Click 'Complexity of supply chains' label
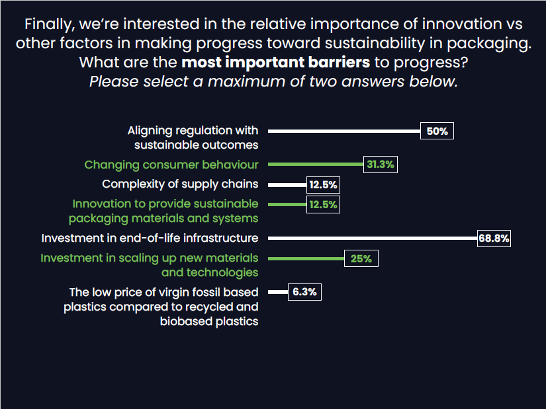The image size is (546, 409). (x=180, y=184)
